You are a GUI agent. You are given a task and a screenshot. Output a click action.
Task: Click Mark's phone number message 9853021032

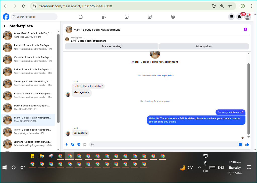click(80, 133)
